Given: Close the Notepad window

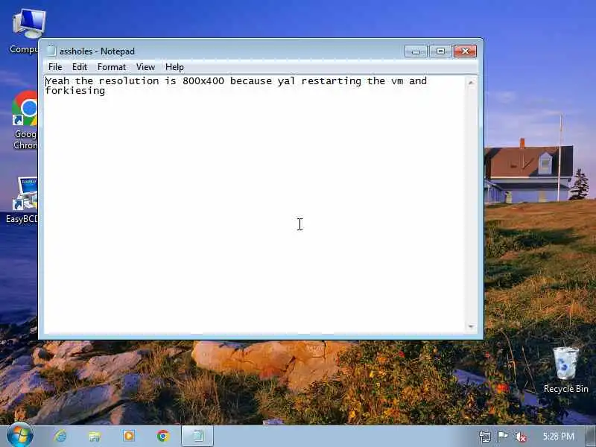Looking at the screenshot, I should coord(465,51).
